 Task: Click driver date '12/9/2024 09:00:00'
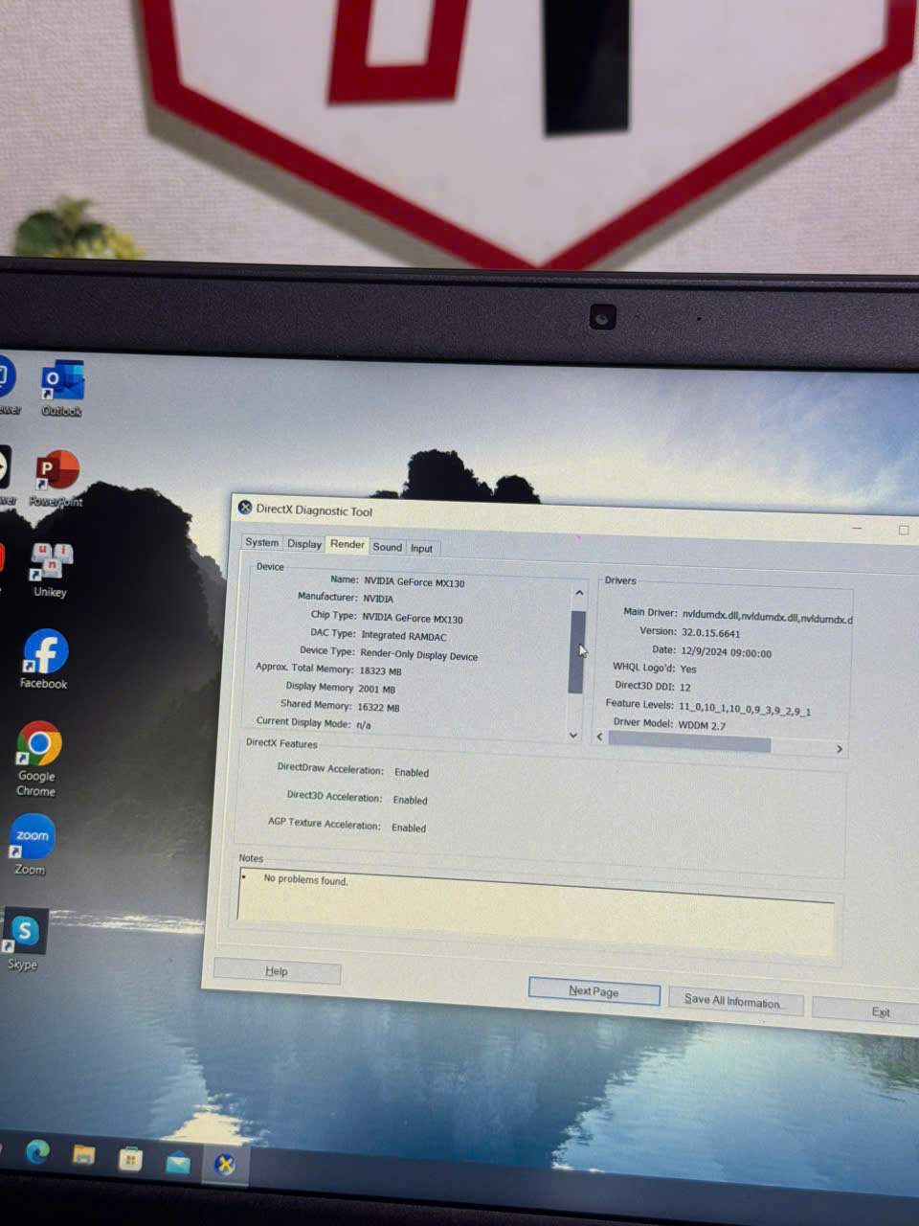[726, 653]
